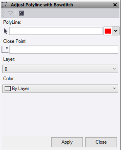Click the empty panel area below Color
Viewport: 121px width, 150px height.
(x=60, y=114)
